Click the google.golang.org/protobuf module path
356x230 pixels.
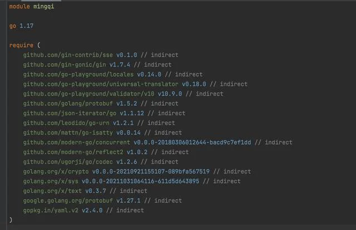pos(68,201)
